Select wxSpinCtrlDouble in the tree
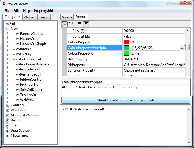Viewport: 194px width, 148px height. [x=29, y=90]
